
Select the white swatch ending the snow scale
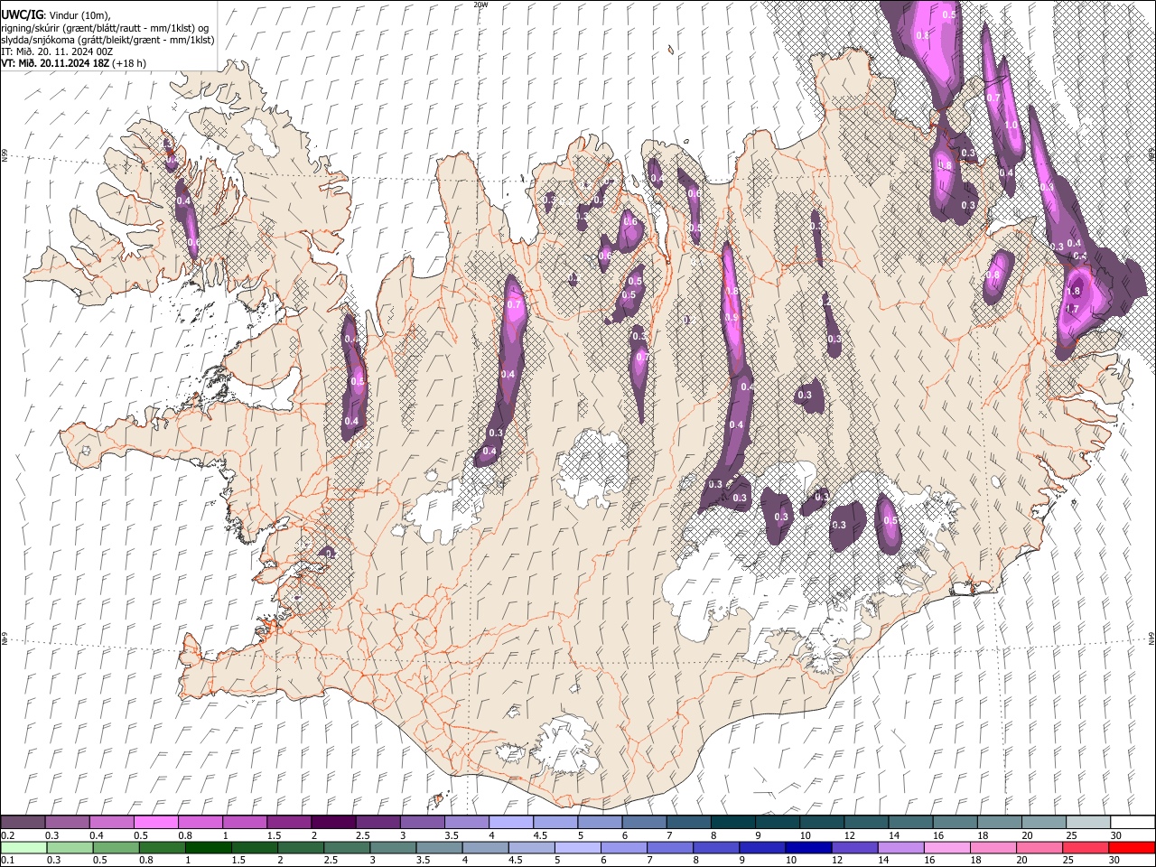point(1133,822)
